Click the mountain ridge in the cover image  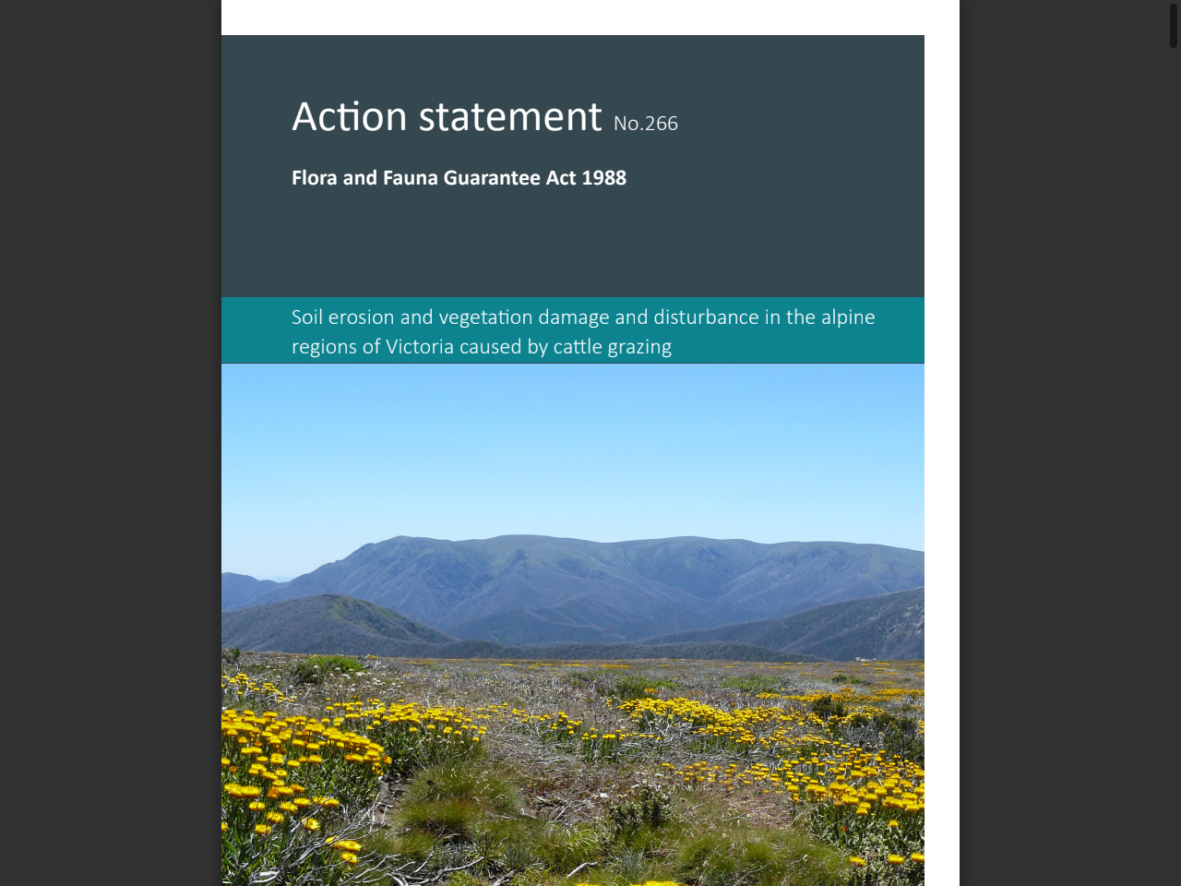pyautogui.click(x=572, y=554)
